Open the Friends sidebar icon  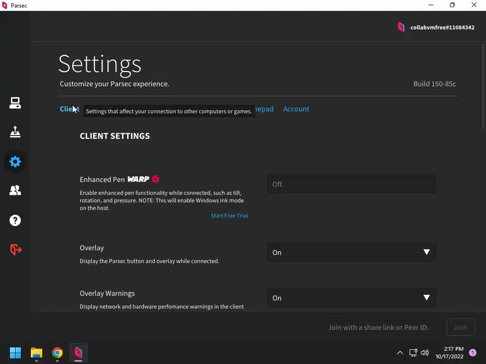[15, 191]
